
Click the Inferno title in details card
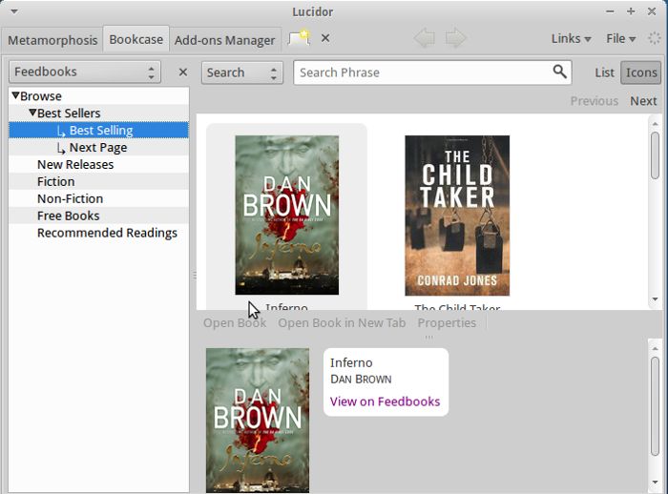(x=351, y=362)
